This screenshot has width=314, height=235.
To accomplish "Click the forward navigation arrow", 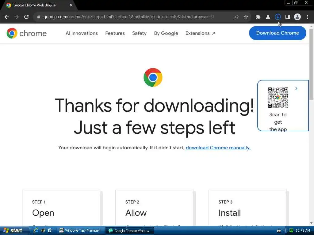I will 17,17.
